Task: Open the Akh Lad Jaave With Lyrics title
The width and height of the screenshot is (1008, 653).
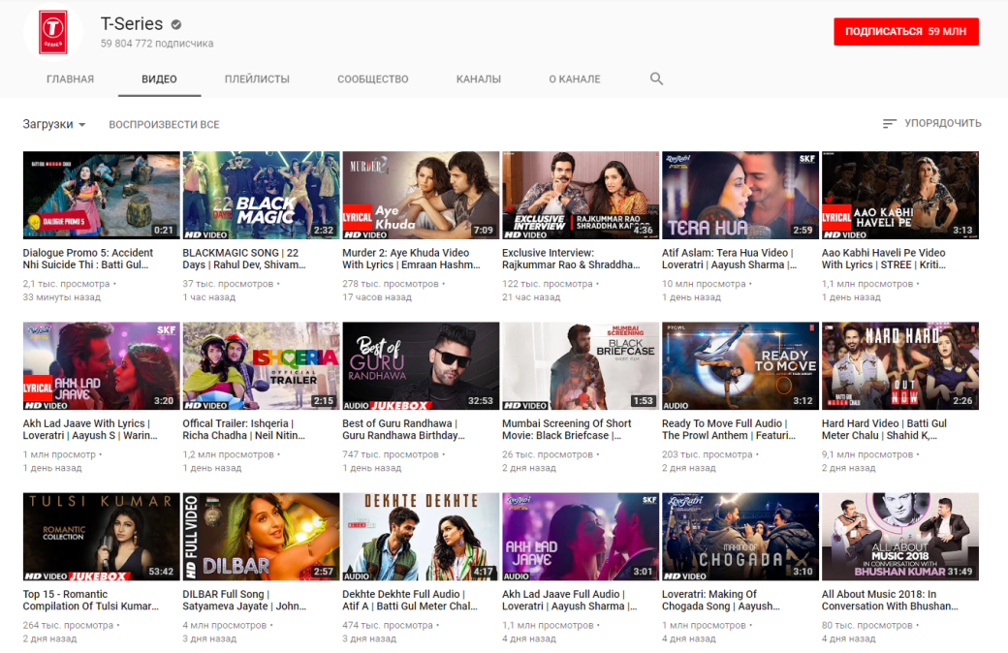Action: click(x=90, y=429)
